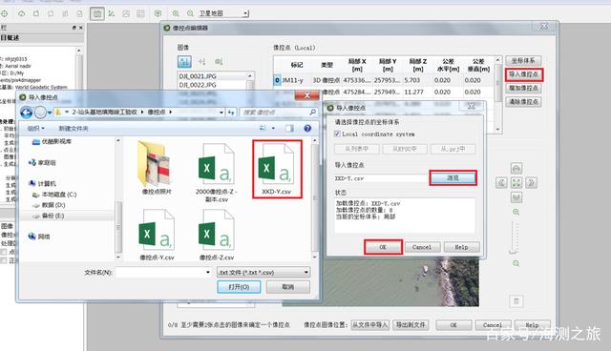The height and width of the screenshot is (351, 611).
Task: Click fit-to-view icon between navigation arrows
Action: (516, 182)
